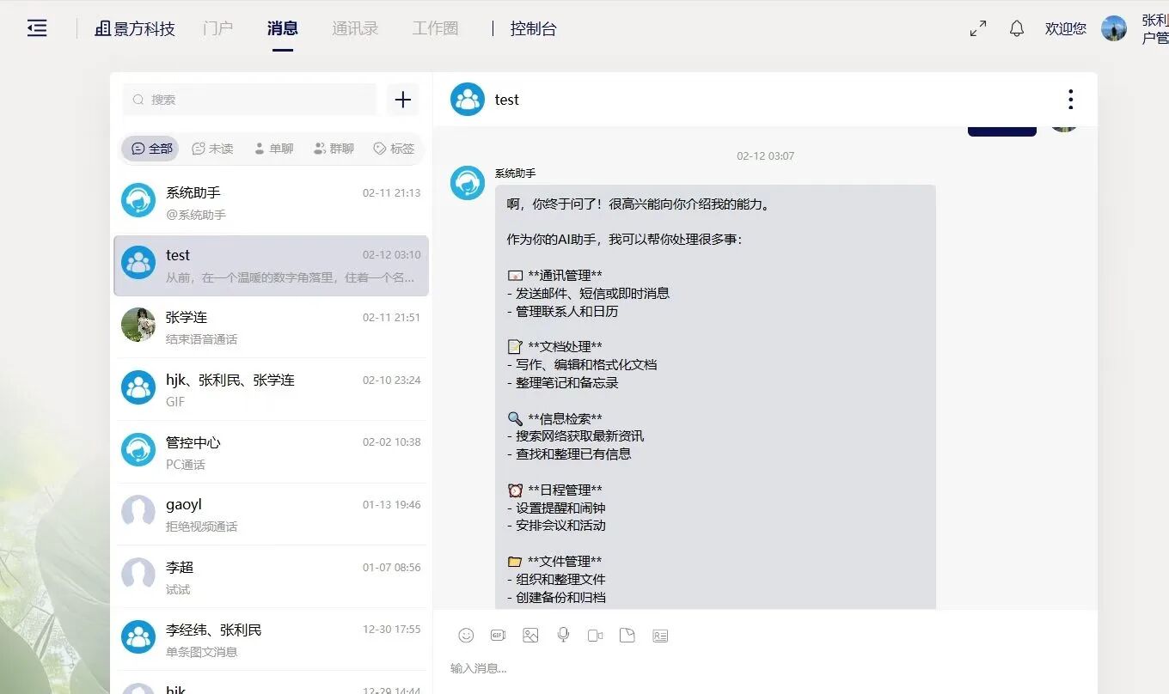Click the test group avatar in chat header
Image resolution: width=1169 pixels, height=694 pixels.
coord(468,100)
